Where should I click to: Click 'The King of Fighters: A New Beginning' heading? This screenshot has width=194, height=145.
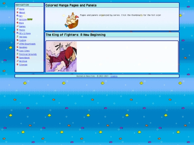75,35
